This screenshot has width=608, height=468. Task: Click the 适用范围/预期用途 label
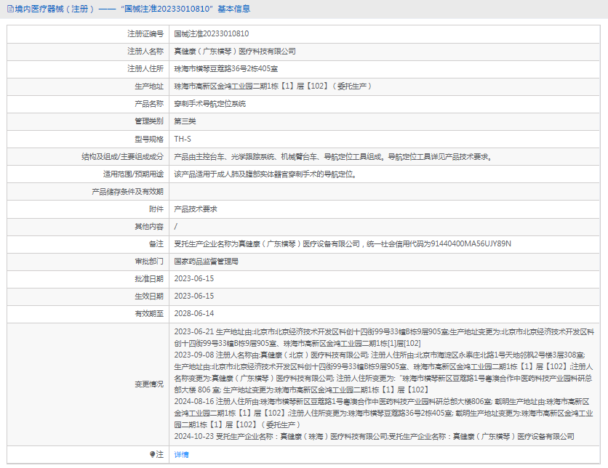(x=133, y=174)
